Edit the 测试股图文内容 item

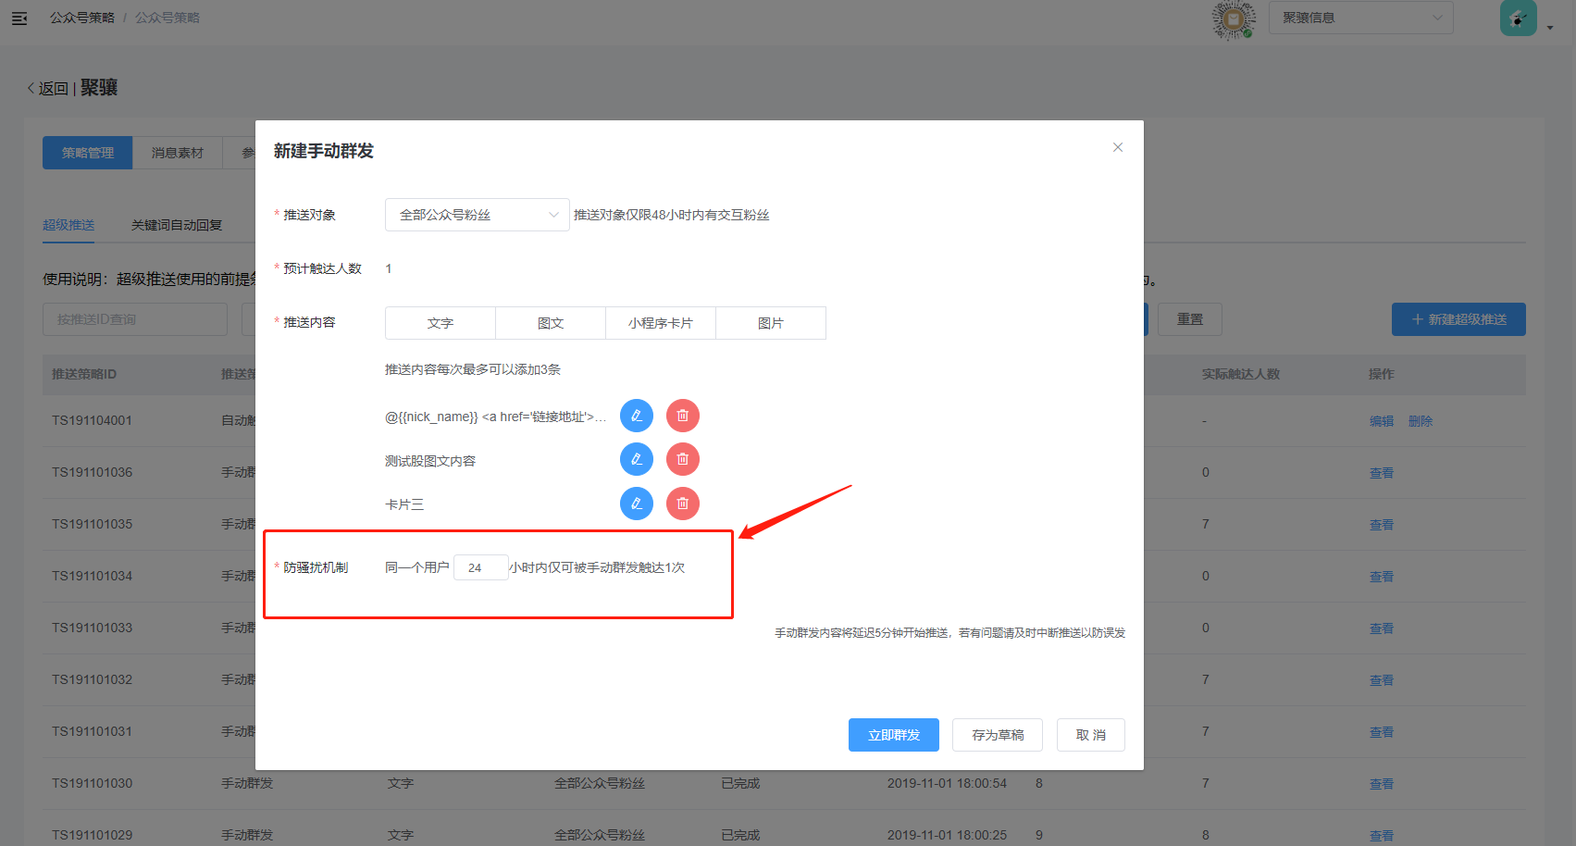click(x=636, y=459)
